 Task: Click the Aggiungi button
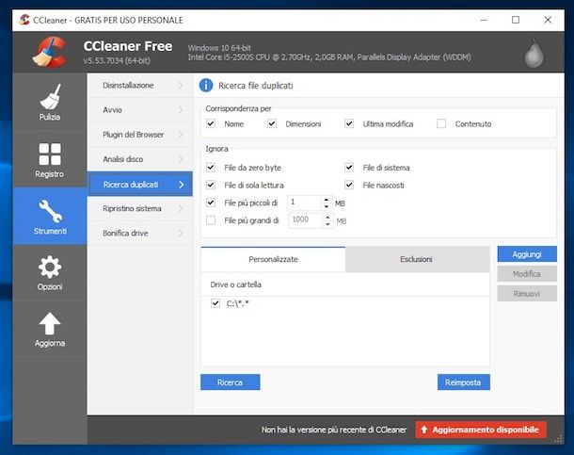527,254
